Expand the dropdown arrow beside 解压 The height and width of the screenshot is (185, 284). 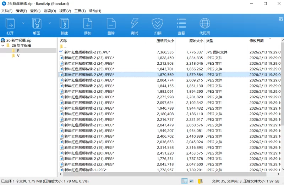pos(50,23)
